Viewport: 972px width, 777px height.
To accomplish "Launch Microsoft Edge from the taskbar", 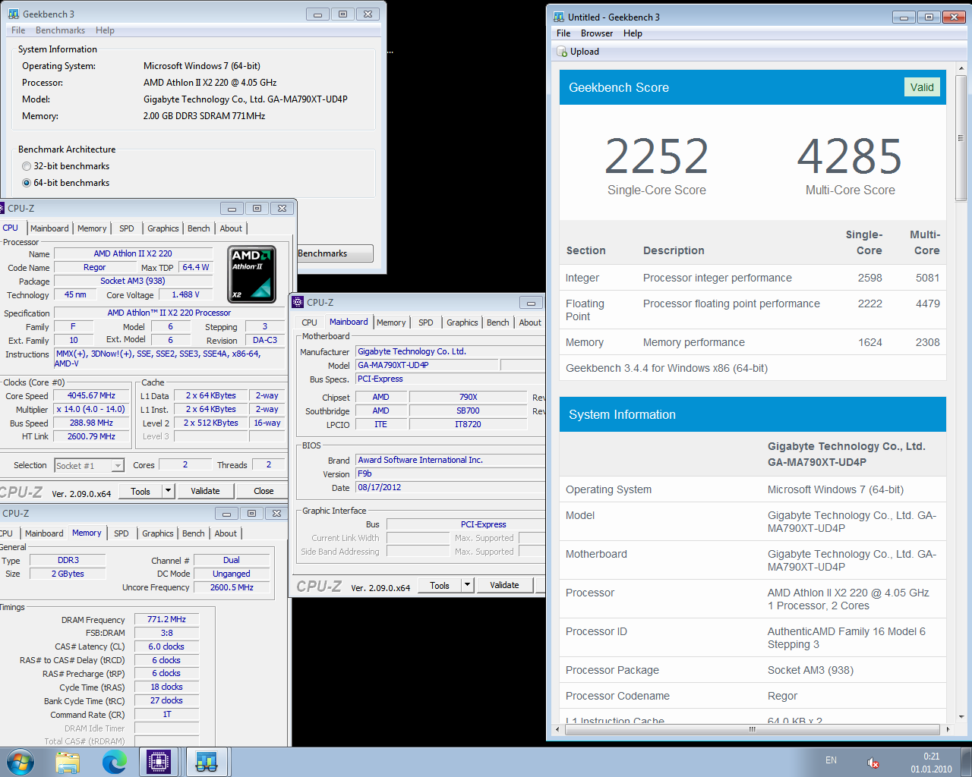I will 114,762.
